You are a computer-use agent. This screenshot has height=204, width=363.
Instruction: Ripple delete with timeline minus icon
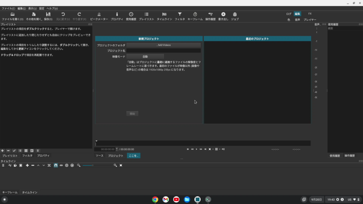33,165
